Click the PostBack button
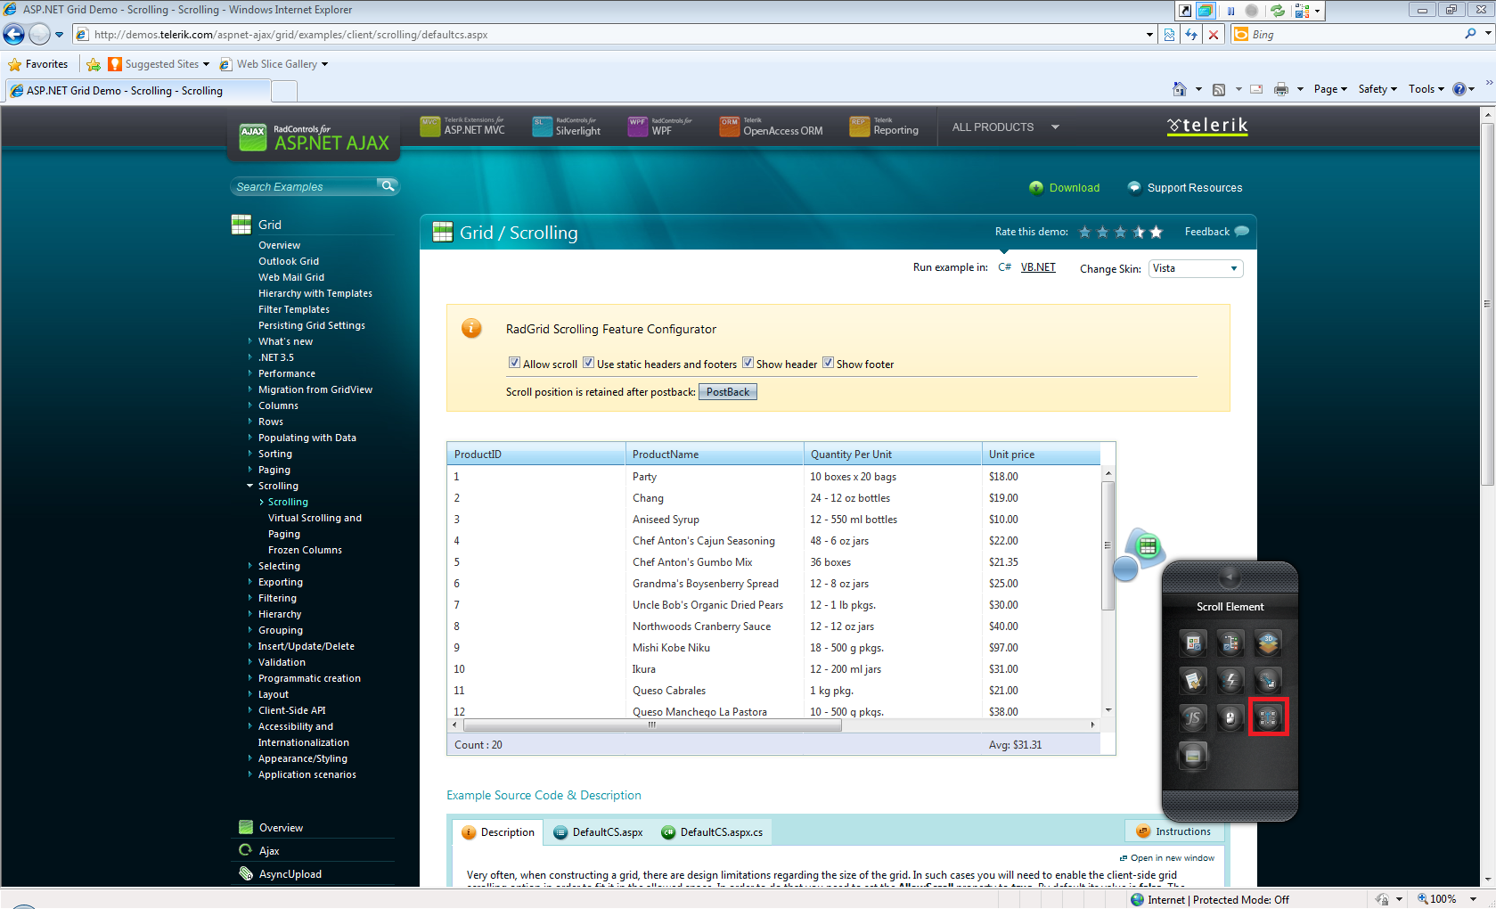Viewport: 1496px width, 909px height. tap(728, 392)
